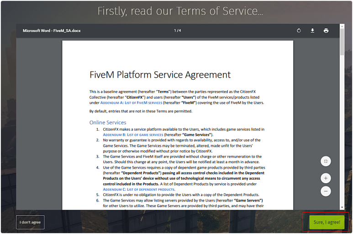Image resolution: width=353 pixels, height=234 pixels.
Task: Open Addendum A: List of FiveM Services link
Action: point(131,103)
